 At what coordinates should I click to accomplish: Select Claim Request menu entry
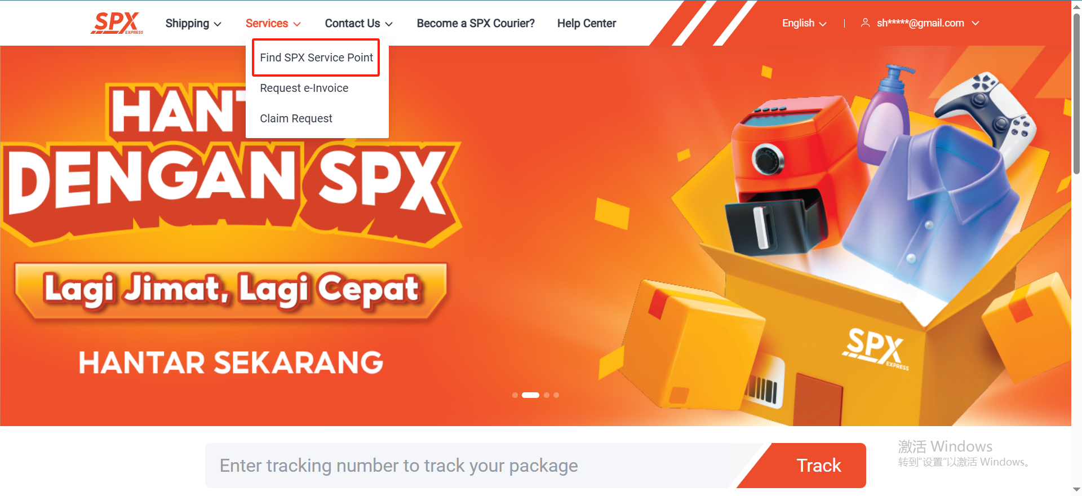[x=296, y=118]
